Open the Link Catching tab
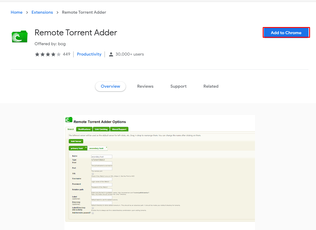The image size is (316, 230). [101, 129]
